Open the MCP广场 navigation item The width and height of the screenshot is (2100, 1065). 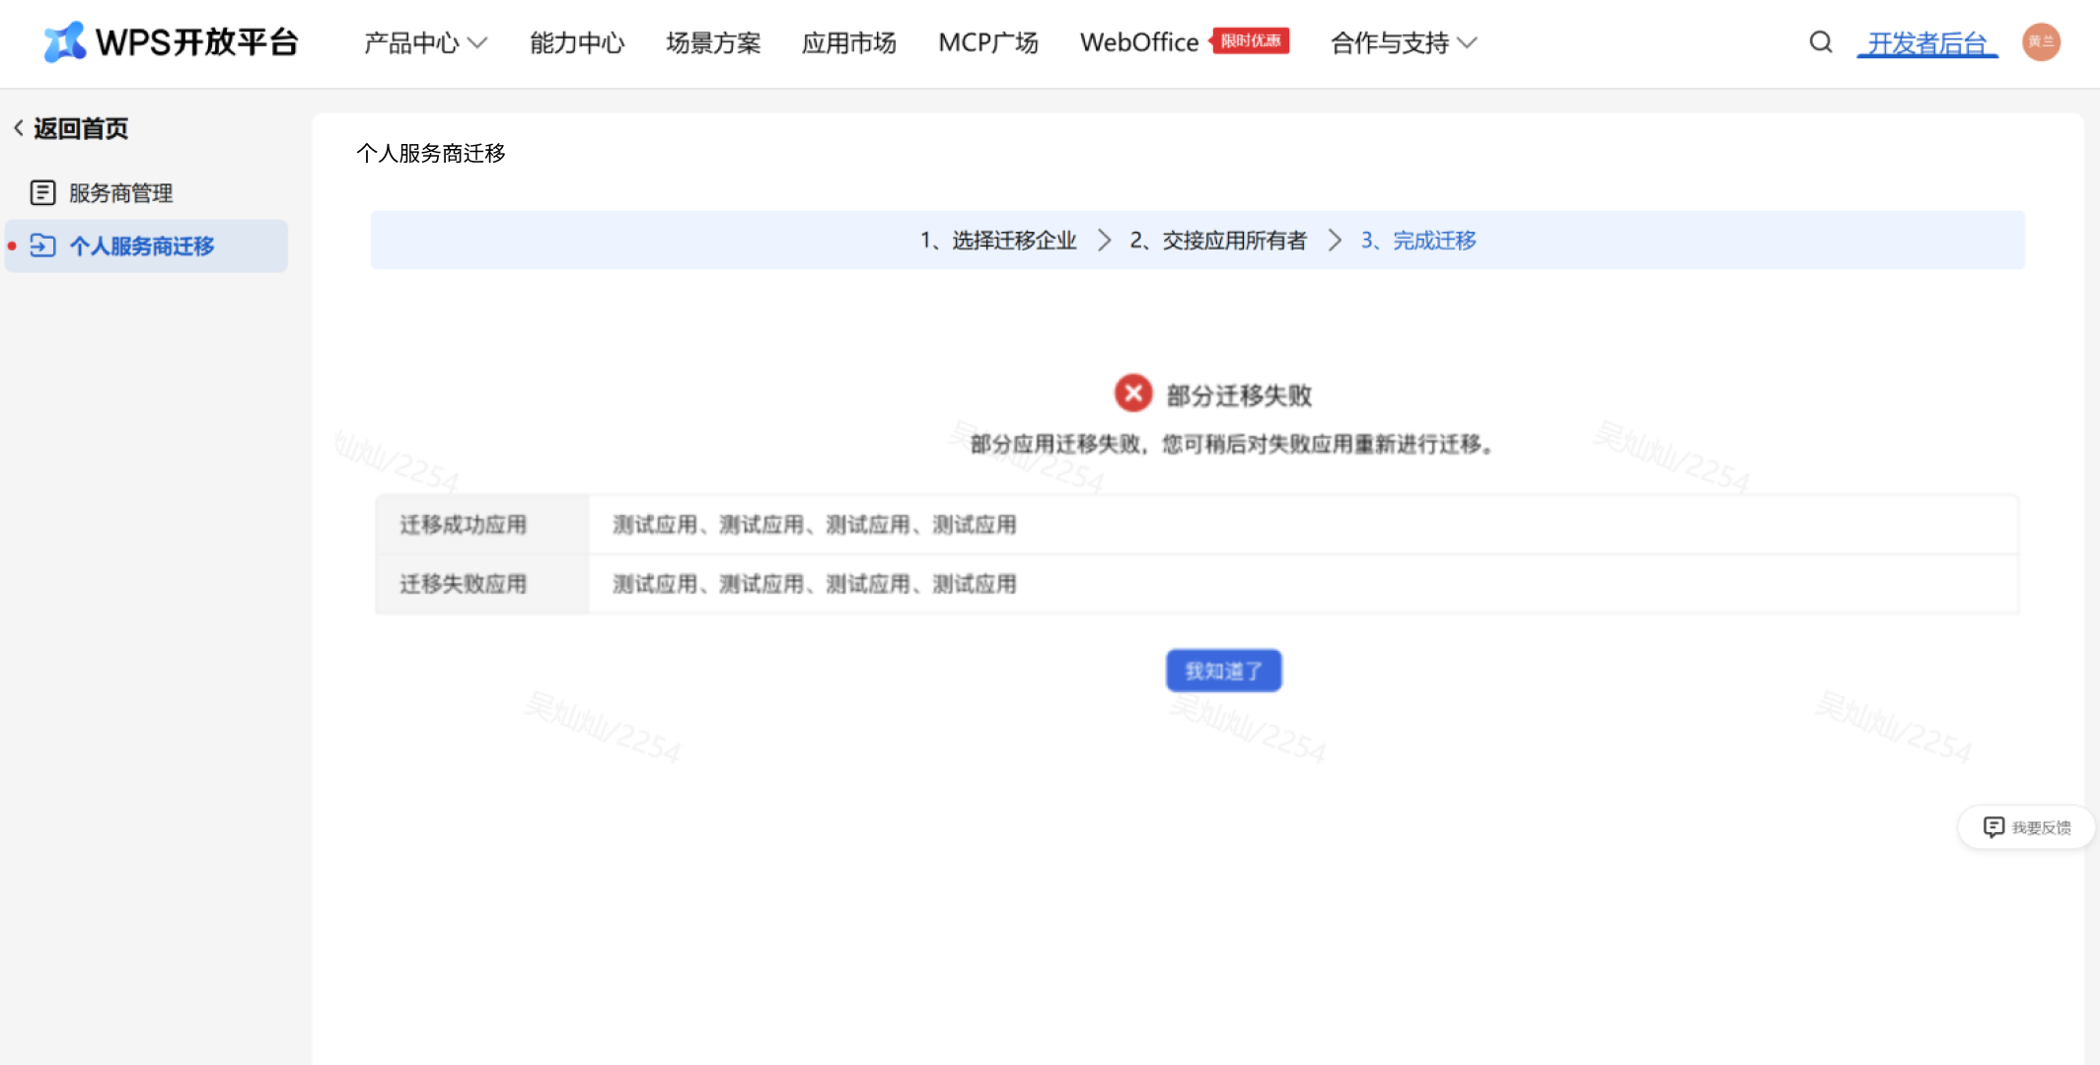tap(987, 43)
